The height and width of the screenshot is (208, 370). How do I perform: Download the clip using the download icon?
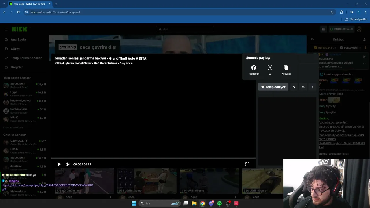(303, 87)
